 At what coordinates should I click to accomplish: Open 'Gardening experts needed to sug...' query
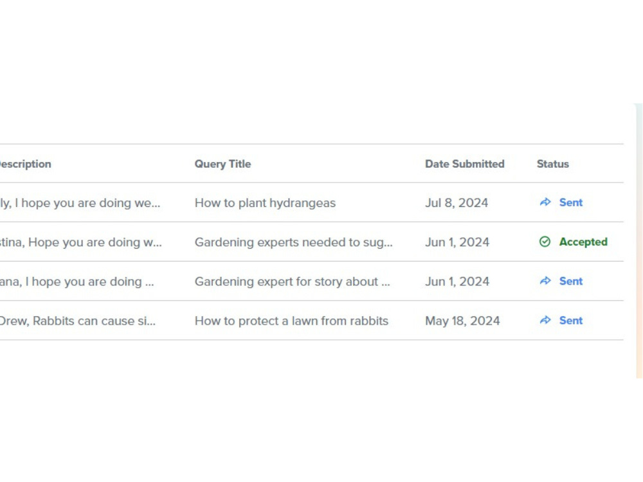294,242
